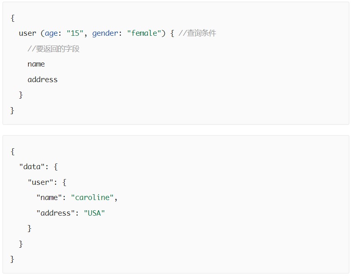351x276 pixels.
Task: Click the "caroline" string value
Action: click(92, 198)
